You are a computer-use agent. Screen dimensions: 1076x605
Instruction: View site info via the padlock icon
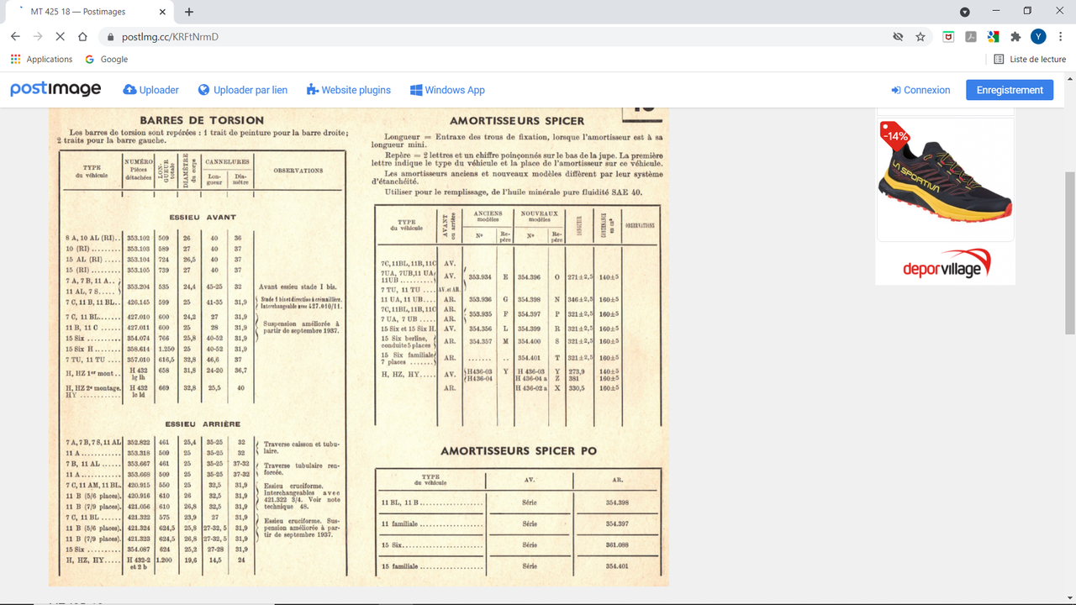[110, 37]
